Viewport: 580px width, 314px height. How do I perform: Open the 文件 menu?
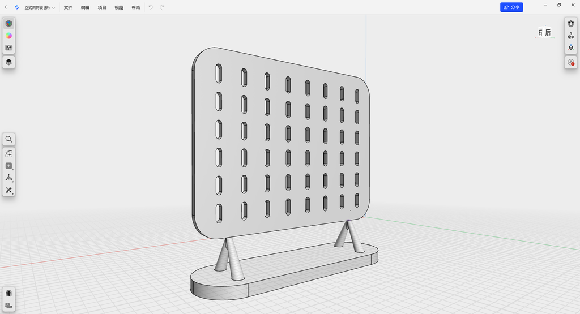coord(68,7)
